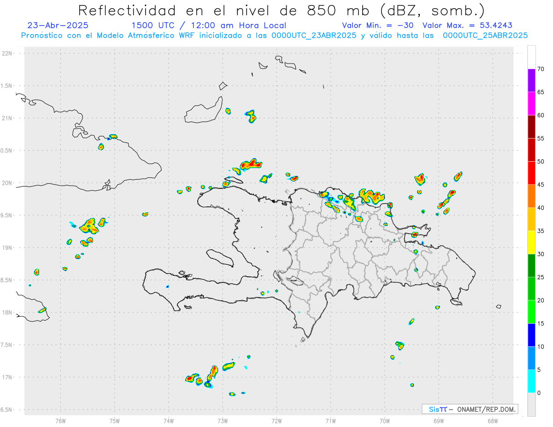Viewport: 553px width, 427px height.
Task: Click the '0' value on the color scale
Action: pyautogui.click(x=539, y=393)
